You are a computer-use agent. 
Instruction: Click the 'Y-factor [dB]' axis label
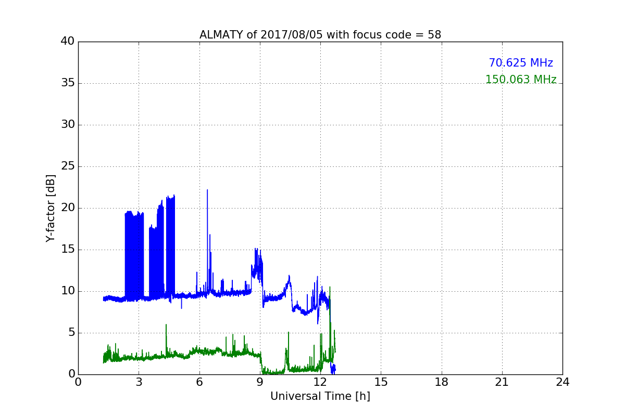pyautogui.click(x=51, y=208)
